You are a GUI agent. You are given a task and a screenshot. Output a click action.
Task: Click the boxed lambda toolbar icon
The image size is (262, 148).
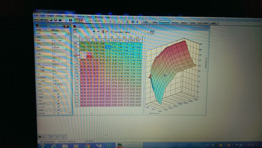point(127,22)
